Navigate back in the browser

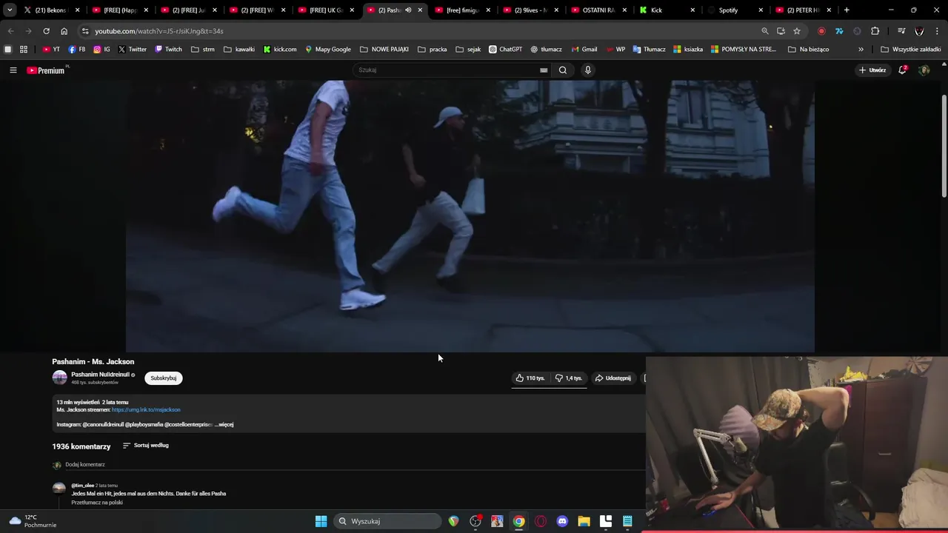click(10, 31)
